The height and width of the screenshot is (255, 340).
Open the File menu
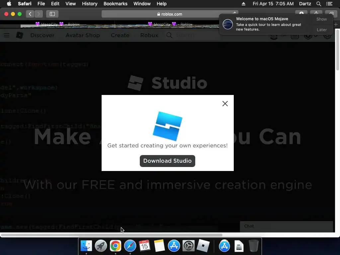(41, 4)
